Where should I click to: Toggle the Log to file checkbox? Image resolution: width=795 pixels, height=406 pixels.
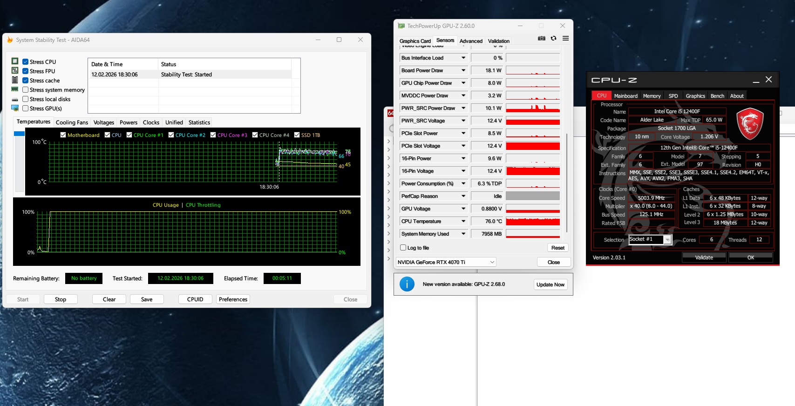pyautogui.click(x=403, y=248)
